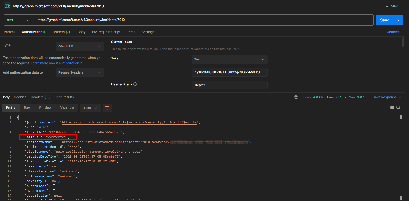
Task: Click the Save icon button
Action: tap(387, 6)
